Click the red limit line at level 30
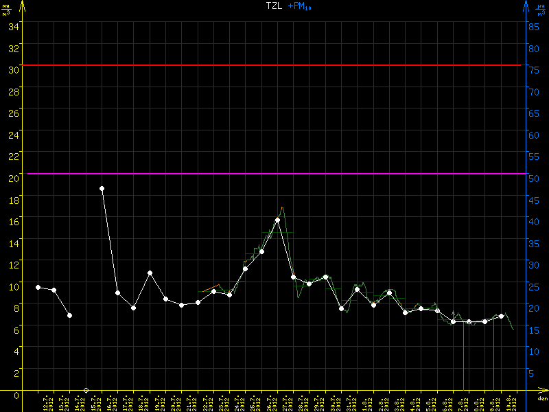This screenshot has height=412, width=549. point(274,65)
